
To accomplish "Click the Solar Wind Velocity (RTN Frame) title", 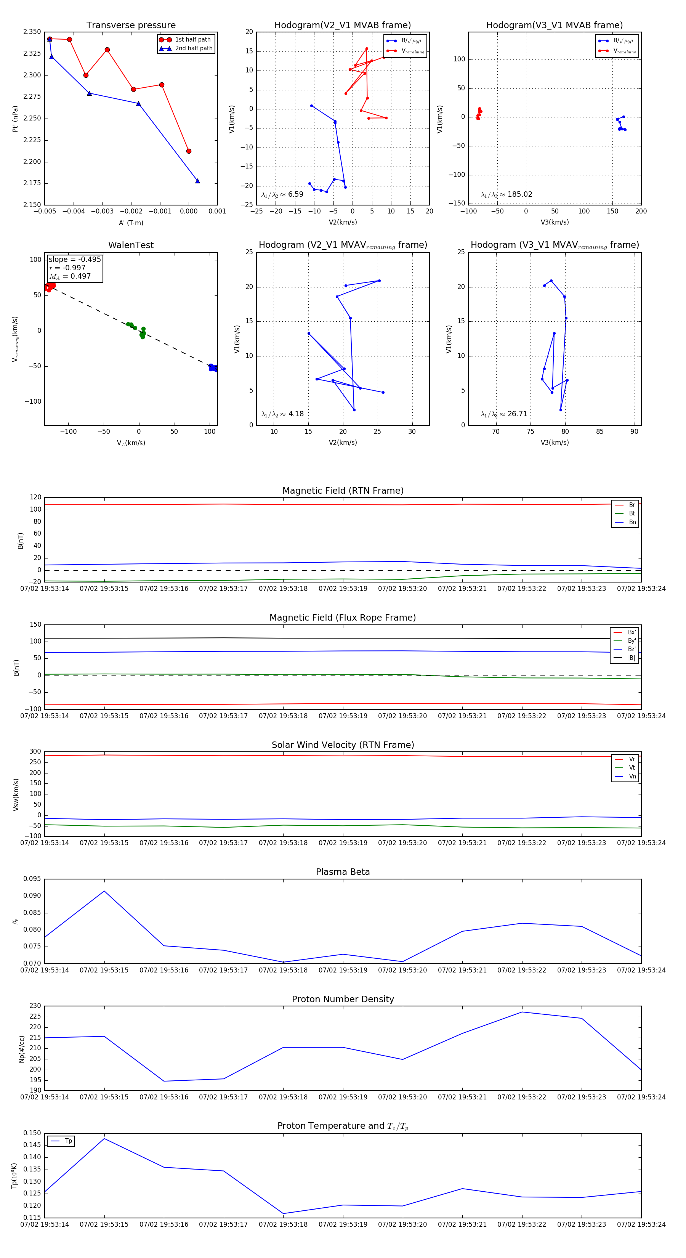I will pos(343,745).
